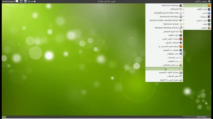Expand submenu arrow beside رسوميات
Image resolution: width=213 pixels, height=119 pixels.
coord(184,17)
